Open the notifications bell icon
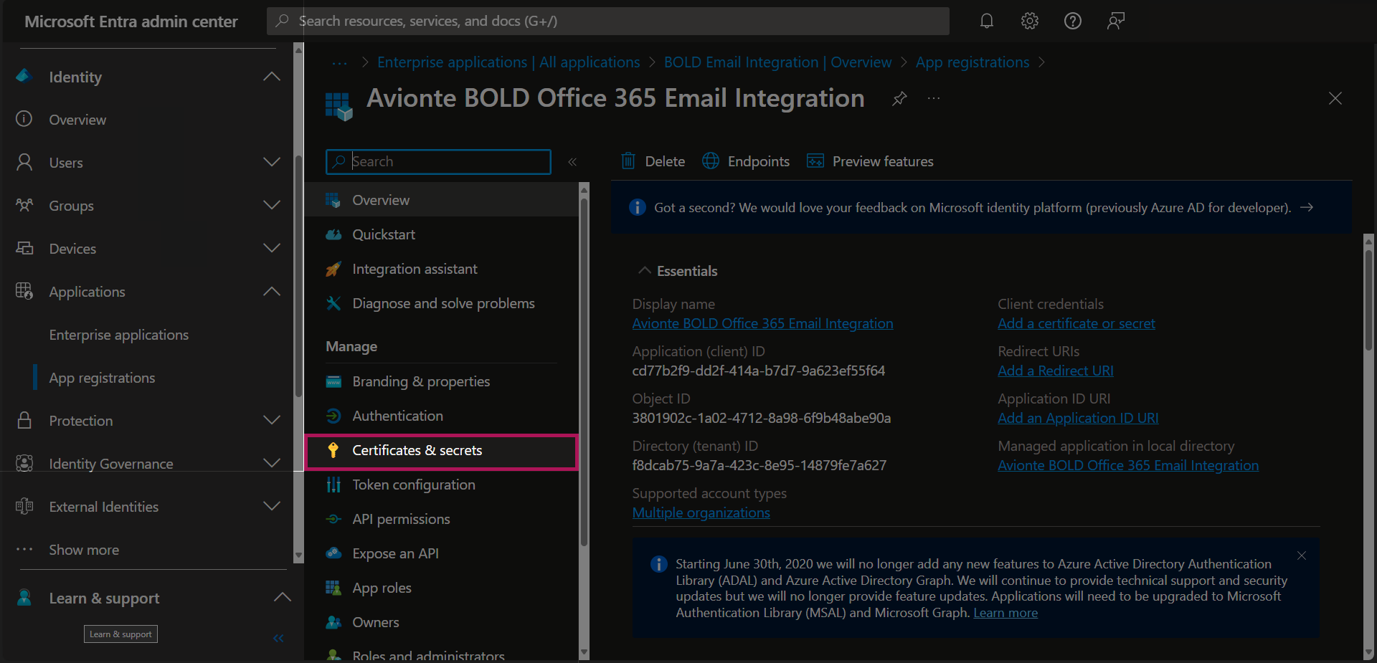 coord(987,21)
